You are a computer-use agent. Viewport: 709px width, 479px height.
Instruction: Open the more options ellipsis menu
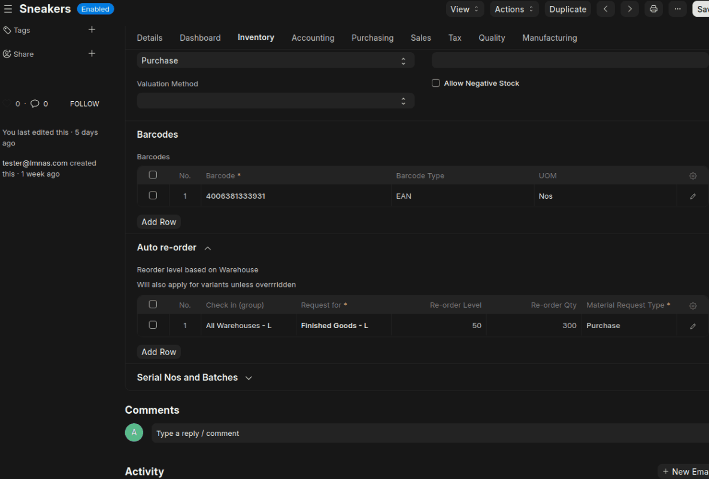[x=677, y=9]
